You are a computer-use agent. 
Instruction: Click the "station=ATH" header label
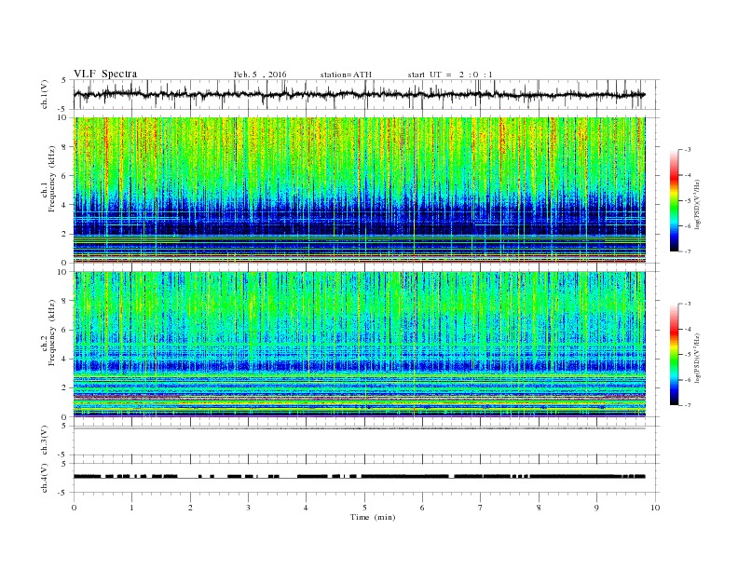[x=346, y=75]
